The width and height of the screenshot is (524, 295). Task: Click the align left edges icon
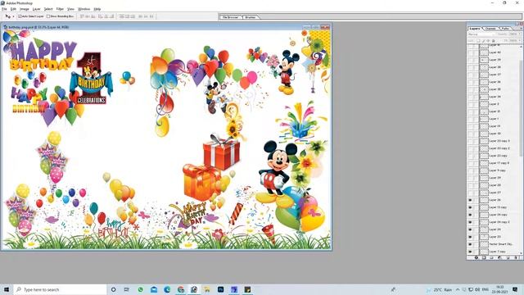coord(100,16)
